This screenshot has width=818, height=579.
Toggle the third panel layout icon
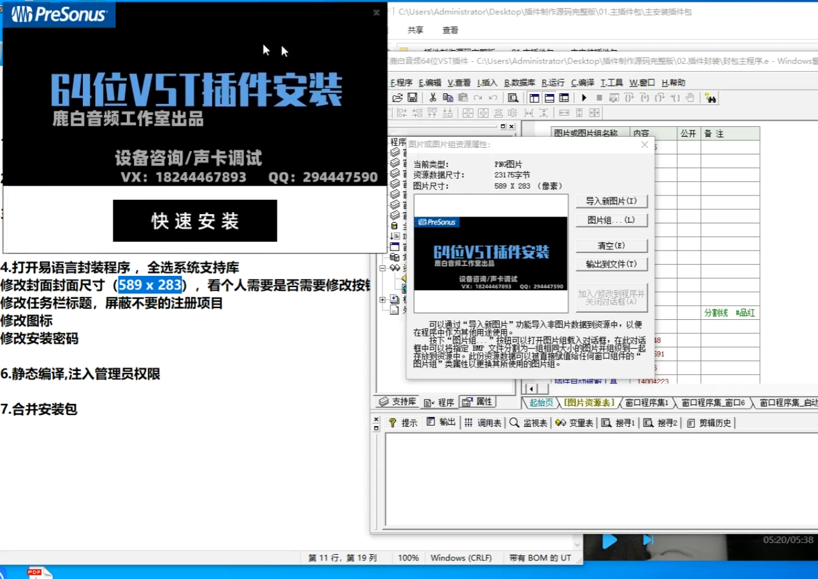pos(564,98)
